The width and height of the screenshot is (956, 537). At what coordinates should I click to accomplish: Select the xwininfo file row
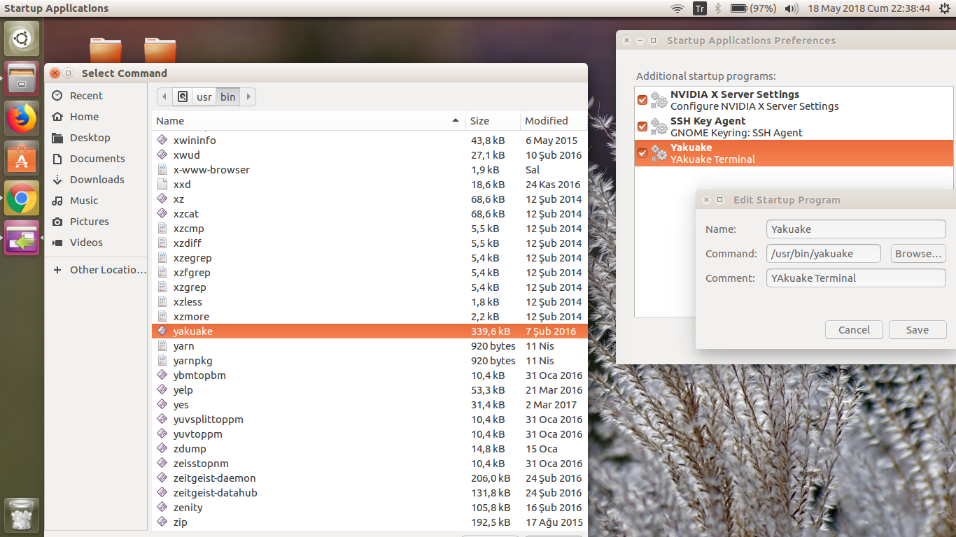[x=369, y=141]
